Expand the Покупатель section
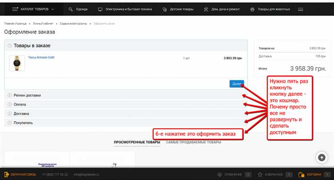The image size is (334, 180). point(126,123)
